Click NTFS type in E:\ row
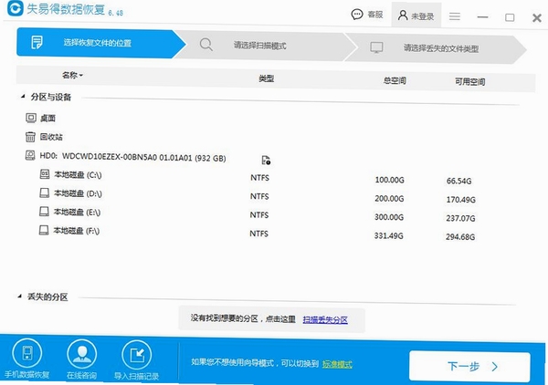 coord(259,215)
